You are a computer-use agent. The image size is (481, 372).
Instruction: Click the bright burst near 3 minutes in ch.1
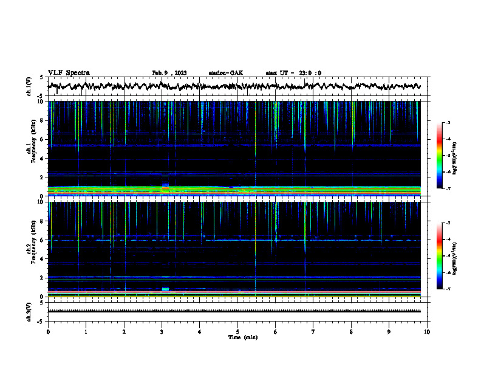coord(165,188)
